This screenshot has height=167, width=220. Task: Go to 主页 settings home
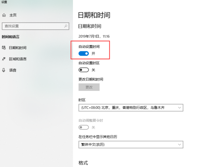[13, 15]
